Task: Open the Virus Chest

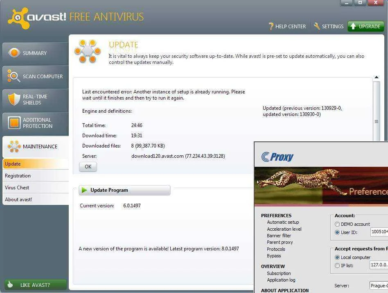Action: pyautogui.click(x=35, y=188)
